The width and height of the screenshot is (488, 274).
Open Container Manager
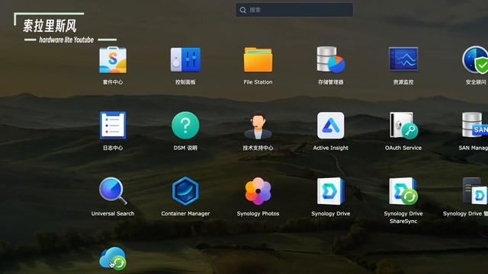185,191
